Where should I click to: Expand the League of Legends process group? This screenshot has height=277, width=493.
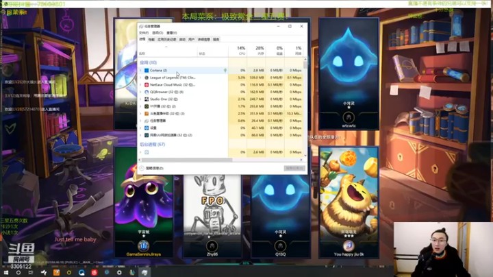pyautogui.click(x=140, y=77)
